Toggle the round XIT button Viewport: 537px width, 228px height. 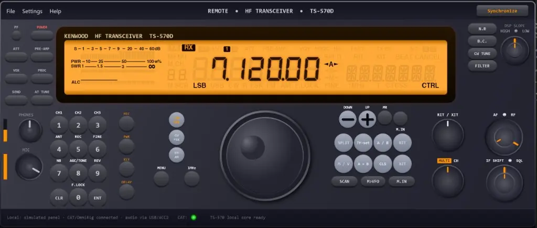click(x=402, y=164)
